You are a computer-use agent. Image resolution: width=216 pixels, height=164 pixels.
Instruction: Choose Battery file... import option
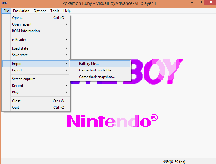click(x=100, y=64)
